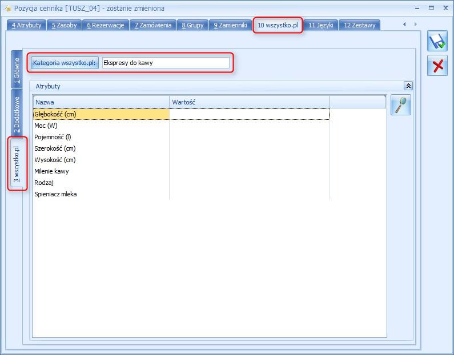Select the Milenie kawy attribute row
This screenshot has height=355, width=454.
pyautogui.click(x=181, y=171)
